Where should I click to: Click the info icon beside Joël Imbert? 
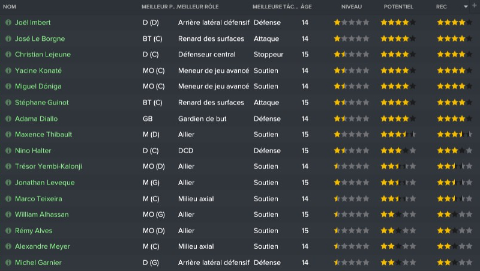click(8, 23)
